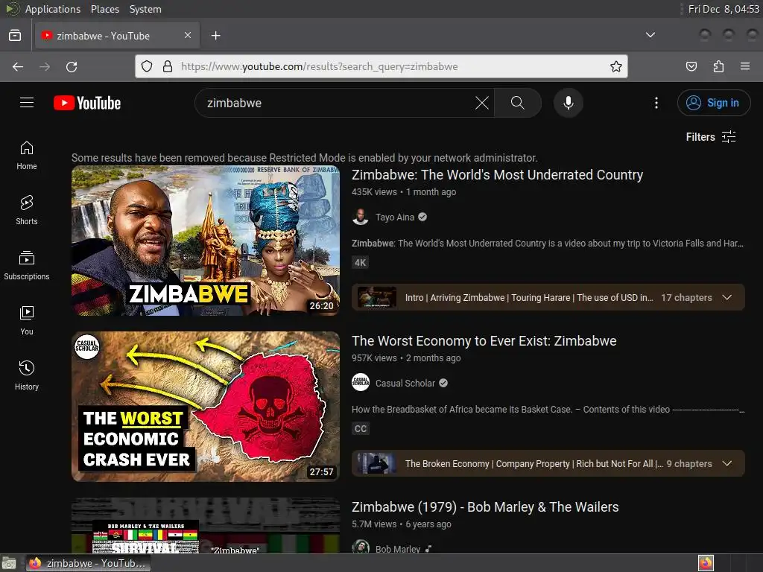Image resolution: width=763 pixels, height=572 pixels.
Task: Click the YouTube logo
Action: 87,103
